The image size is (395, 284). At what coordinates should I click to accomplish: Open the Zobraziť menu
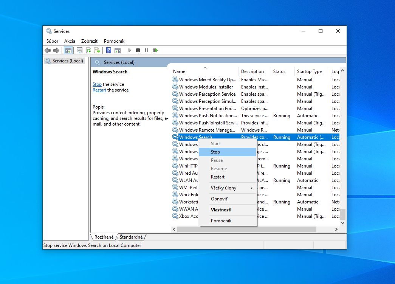click(90, 41)
